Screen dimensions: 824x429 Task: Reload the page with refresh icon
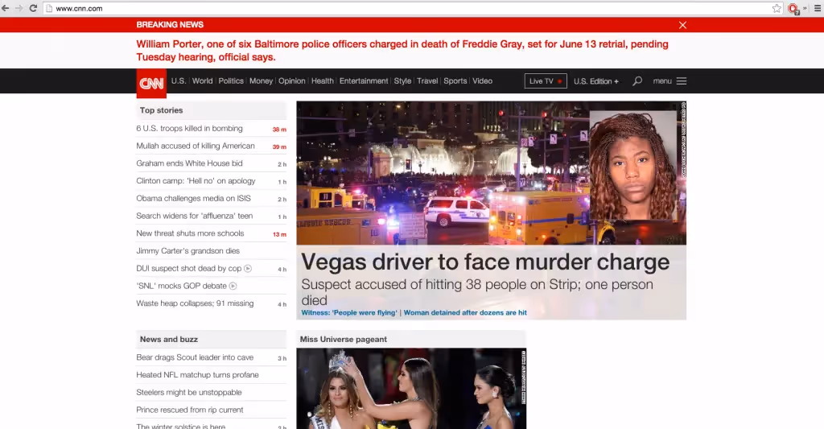coord(33,8)
